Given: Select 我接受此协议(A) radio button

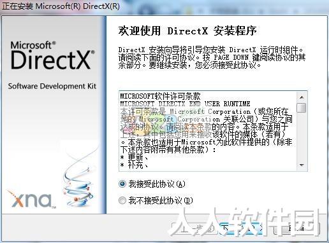Looking at the screenshot, I should (122, 184).
